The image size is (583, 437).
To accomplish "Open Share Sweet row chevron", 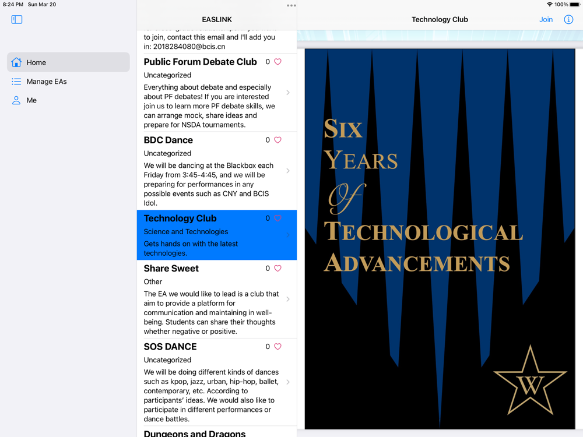I will 288,299.
